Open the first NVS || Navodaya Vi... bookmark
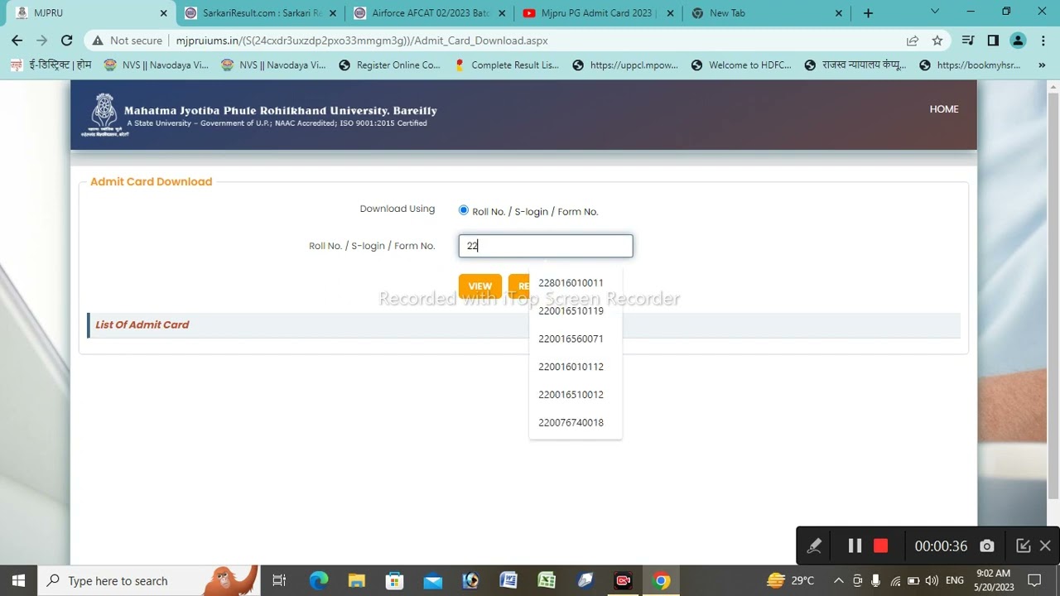 tap(156, 65)
